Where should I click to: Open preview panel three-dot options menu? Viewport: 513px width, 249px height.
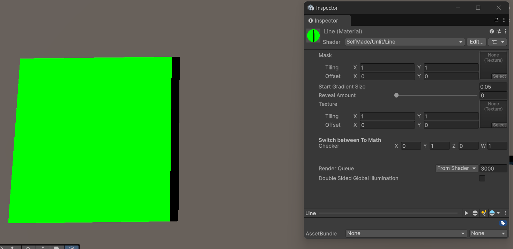coord(505,213)
